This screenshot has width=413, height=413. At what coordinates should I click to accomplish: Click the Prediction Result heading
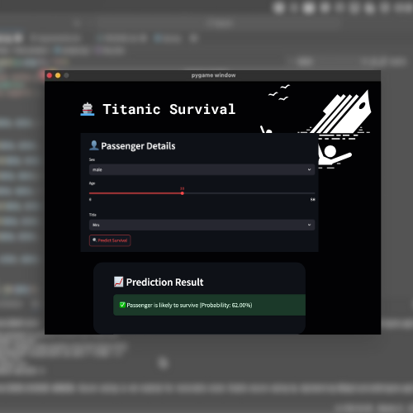[x=164, y=282]
